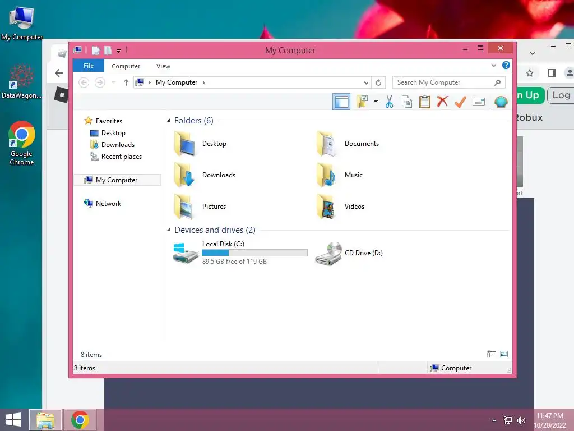Click the red X Delete icon

442,102
